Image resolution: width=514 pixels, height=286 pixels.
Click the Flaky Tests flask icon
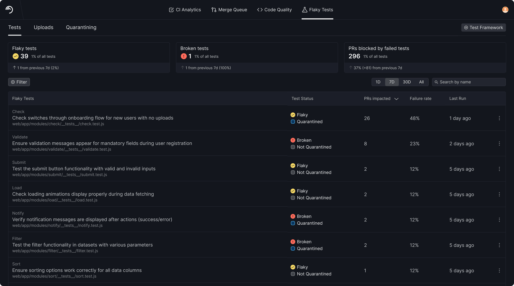(305, 10)
